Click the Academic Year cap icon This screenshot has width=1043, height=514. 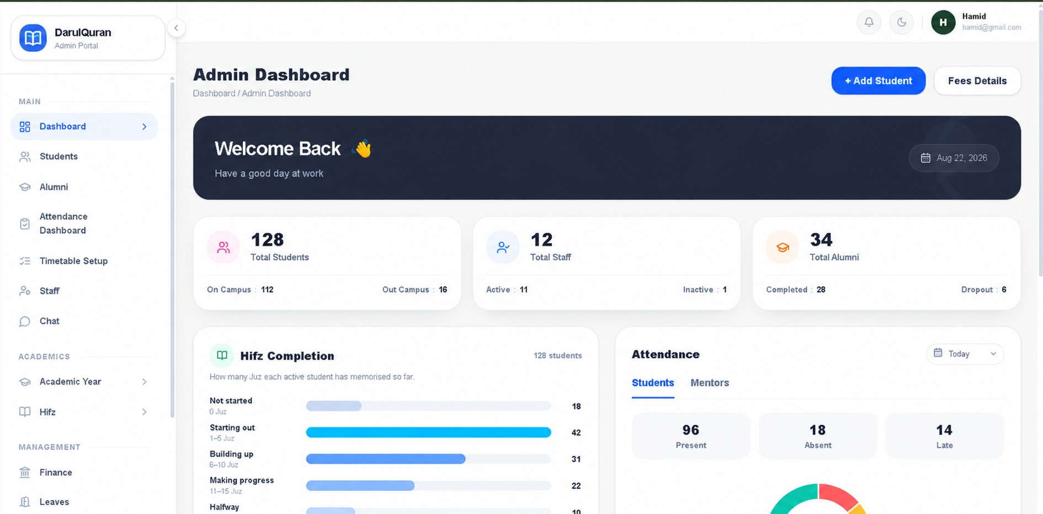tap(25, 382)
